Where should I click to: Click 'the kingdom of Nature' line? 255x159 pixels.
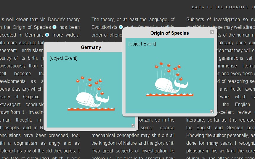[x=133, y=143]
